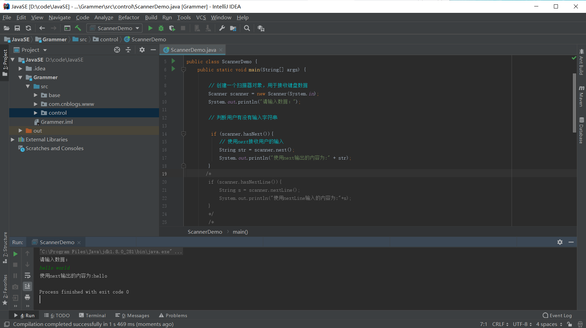Click the editor vertical scrollbar
Viewport: 586px width, 328px height.
tap(574, 103)
